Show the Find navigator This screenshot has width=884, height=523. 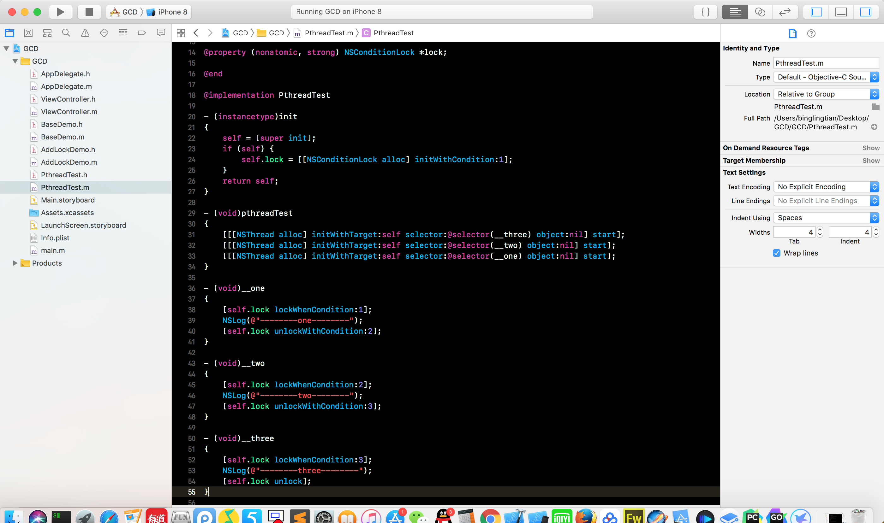[66, 33]
